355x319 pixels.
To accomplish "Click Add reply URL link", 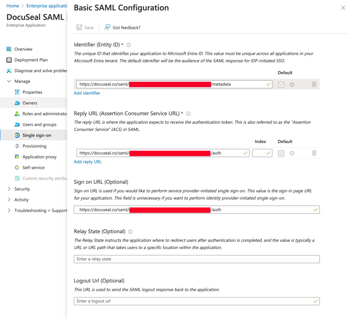I will coord(88,162).
